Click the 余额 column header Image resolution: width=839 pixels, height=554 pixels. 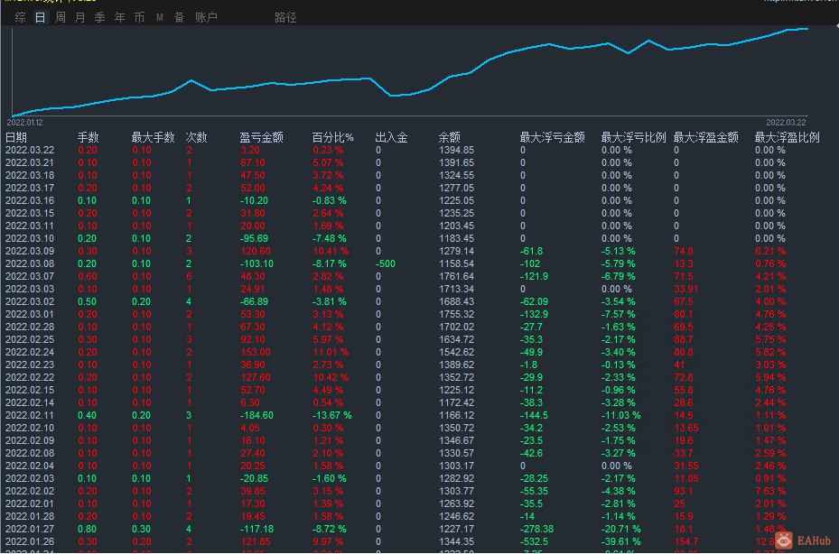click(450, 137)
